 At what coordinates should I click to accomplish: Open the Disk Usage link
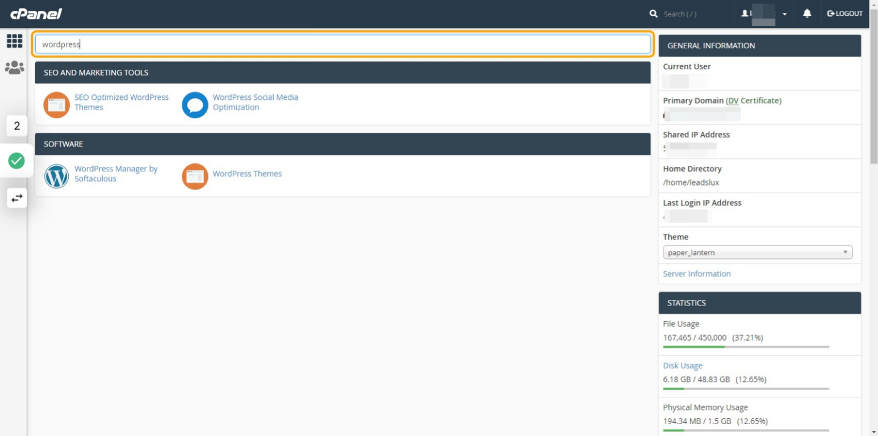click(683, 366)
